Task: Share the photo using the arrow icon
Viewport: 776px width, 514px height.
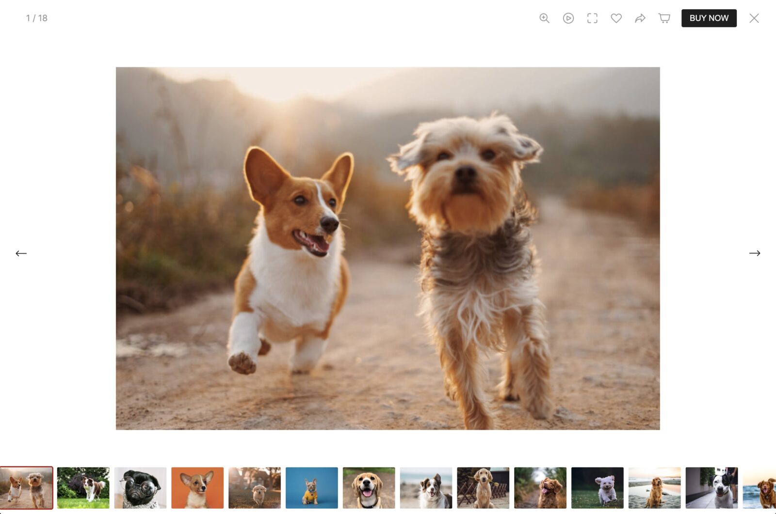Action: pyautogui.click(x=640, y=18)
